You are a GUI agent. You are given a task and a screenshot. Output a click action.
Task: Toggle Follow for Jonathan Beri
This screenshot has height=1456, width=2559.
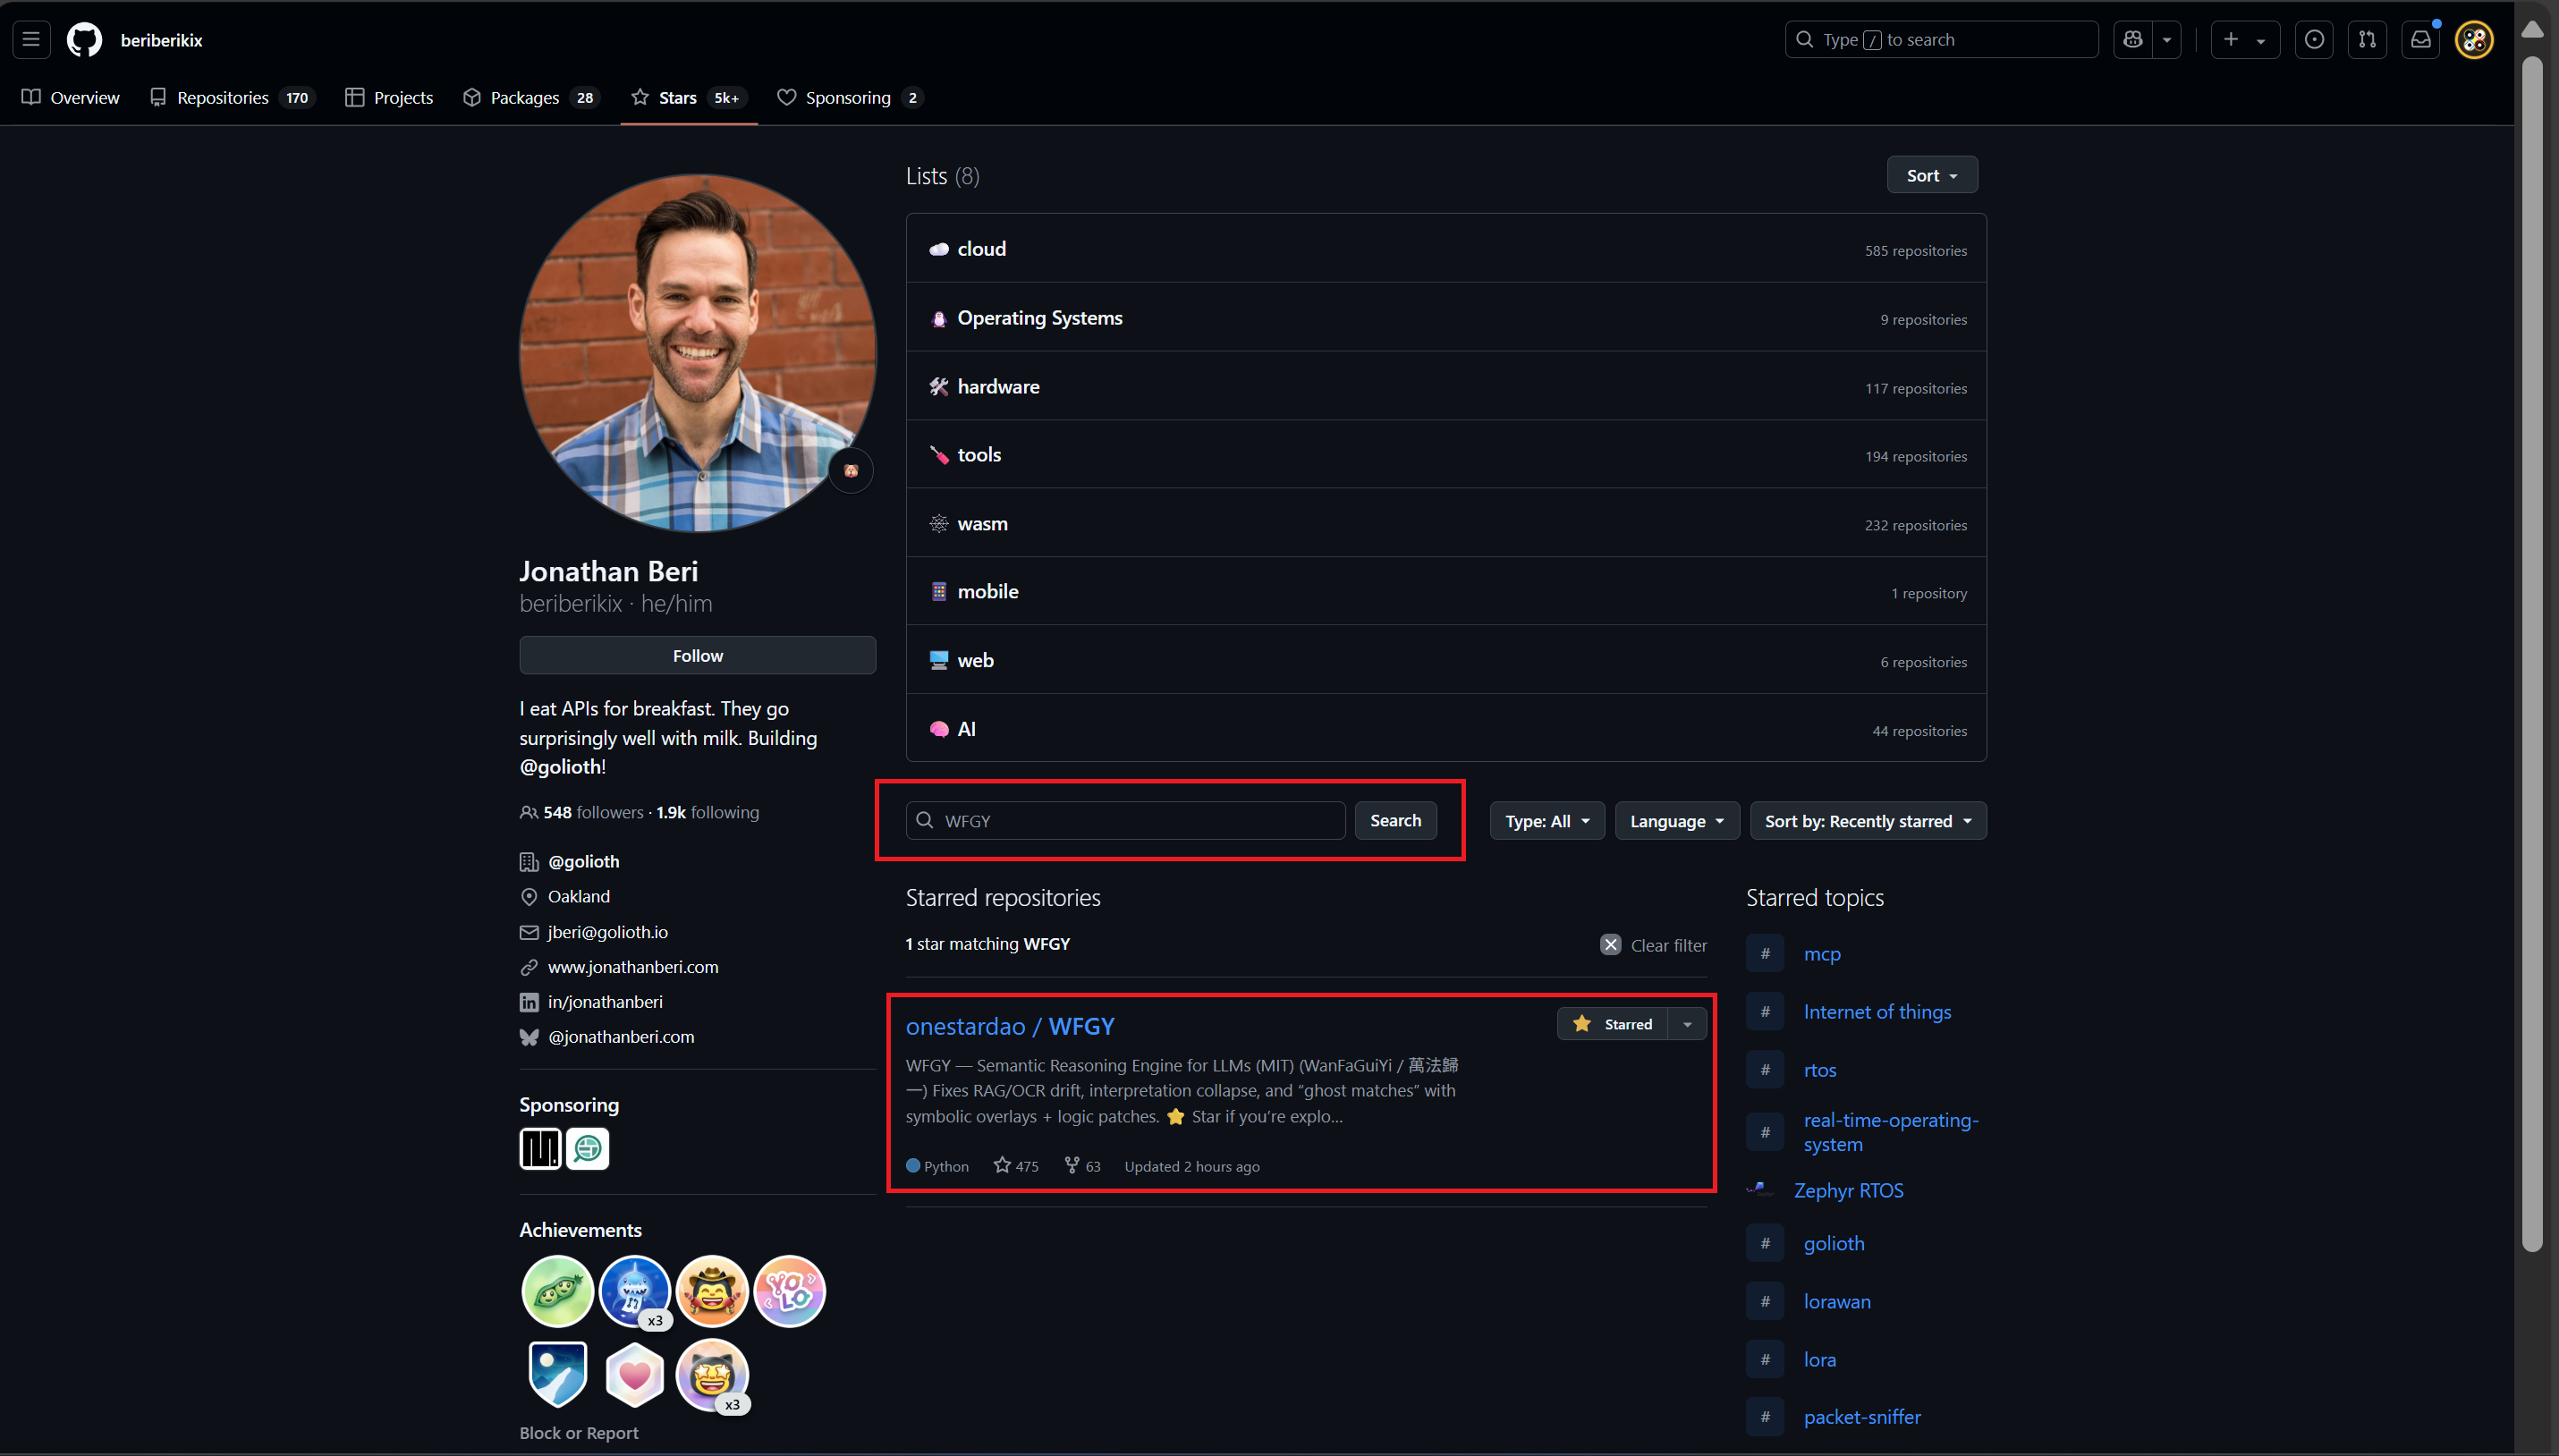(x=697, y=656)
